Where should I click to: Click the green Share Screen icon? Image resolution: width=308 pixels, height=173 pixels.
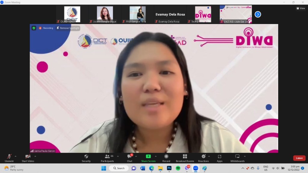[148, 156]
